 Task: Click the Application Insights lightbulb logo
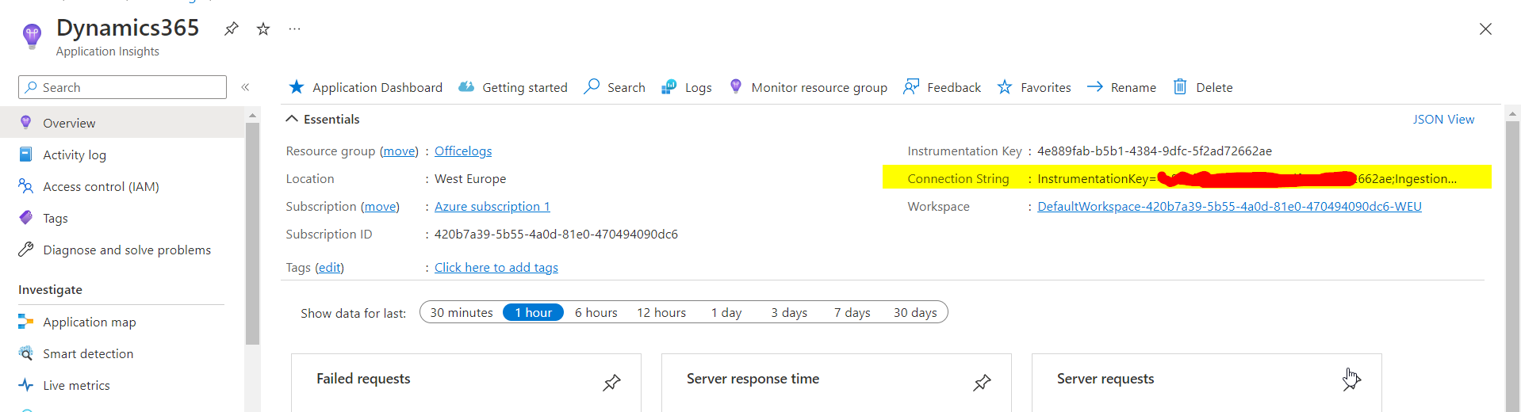32,36
